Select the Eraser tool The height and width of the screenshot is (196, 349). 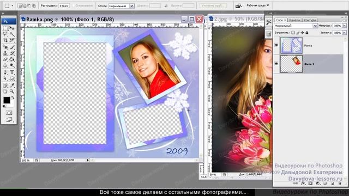click(5, 59)
